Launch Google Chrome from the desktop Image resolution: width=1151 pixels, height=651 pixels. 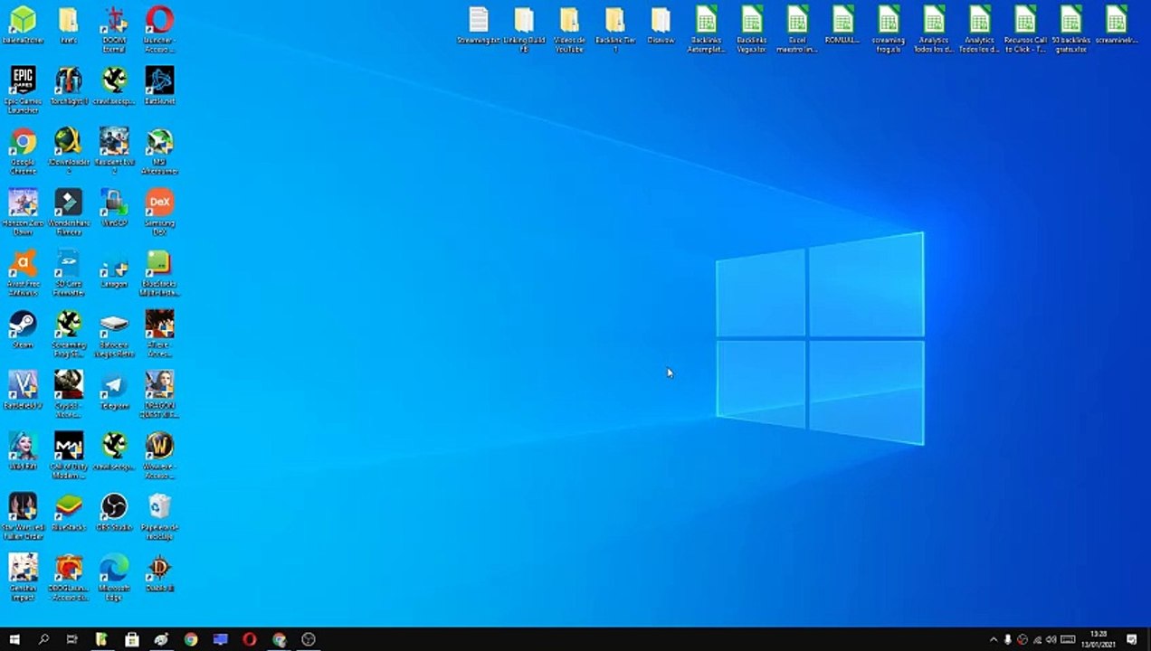pos(23,150)
